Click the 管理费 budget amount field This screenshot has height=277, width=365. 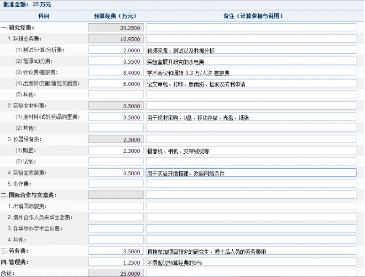pos(116,262)
